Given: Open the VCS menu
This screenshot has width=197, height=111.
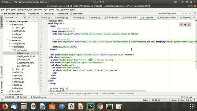Looking at the screenshot, I should click(x=58, y=10).
